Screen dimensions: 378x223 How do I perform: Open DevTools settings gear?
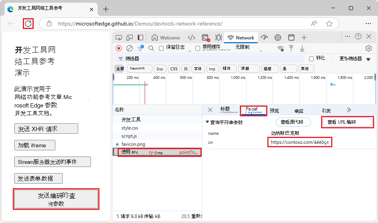369,48
